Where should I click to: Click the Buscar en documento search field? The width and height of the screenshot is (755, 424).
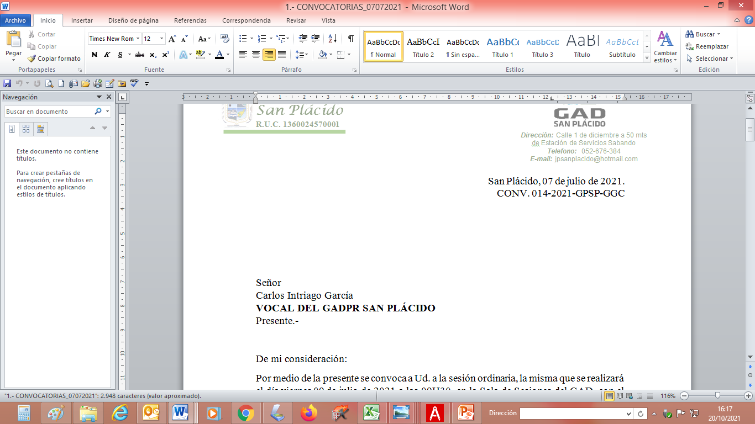49,112
